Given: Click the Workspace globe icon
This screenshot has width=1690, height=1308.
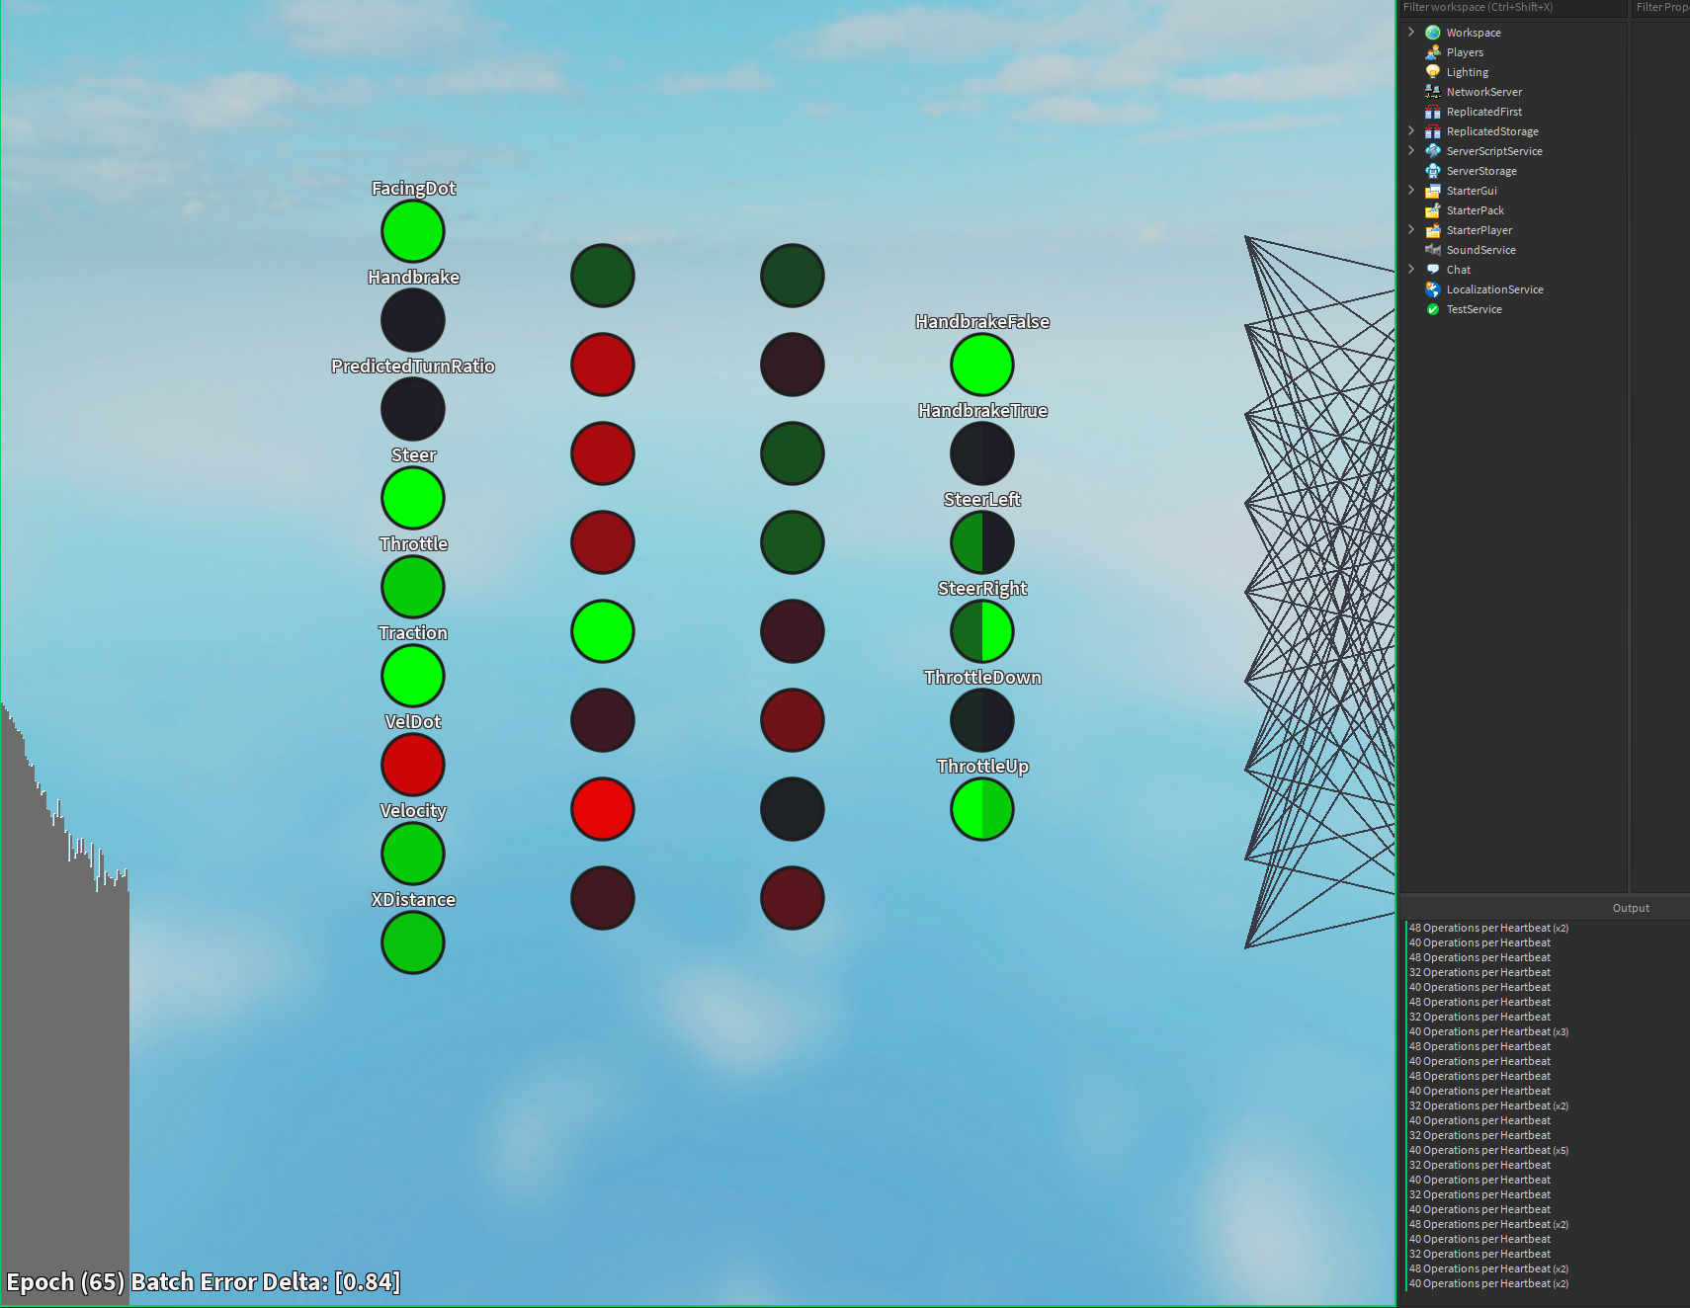Looking at the screenshot, I should pos(1432,33).
